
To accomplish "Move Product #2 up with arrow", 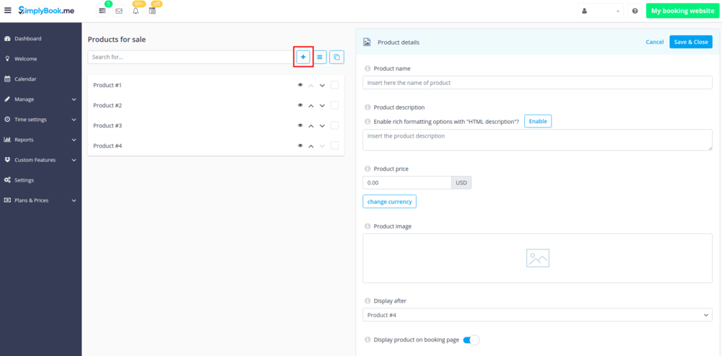I will point(311,105).
